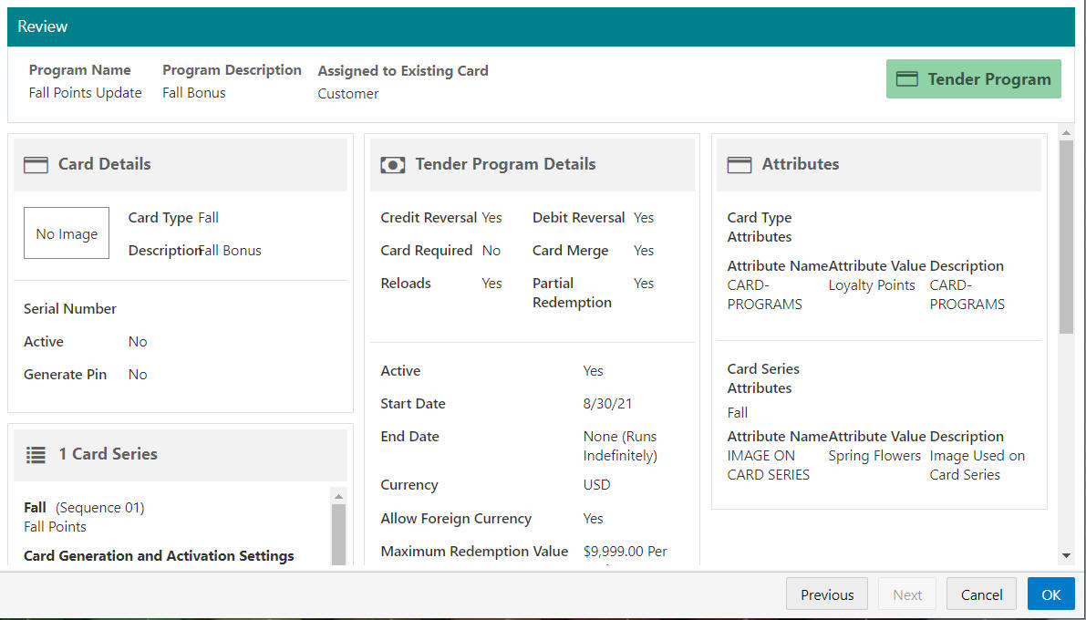Click the 1 Card Series list icon
Screen dimensions: 1086x620
tap(36, 455)
